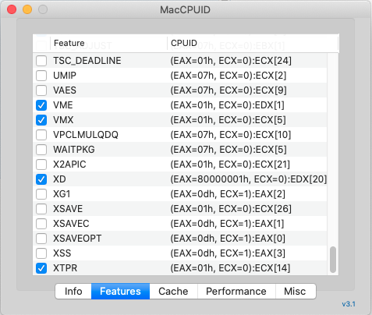Click the vertical scrollbar thumb

tap(333, 260)
